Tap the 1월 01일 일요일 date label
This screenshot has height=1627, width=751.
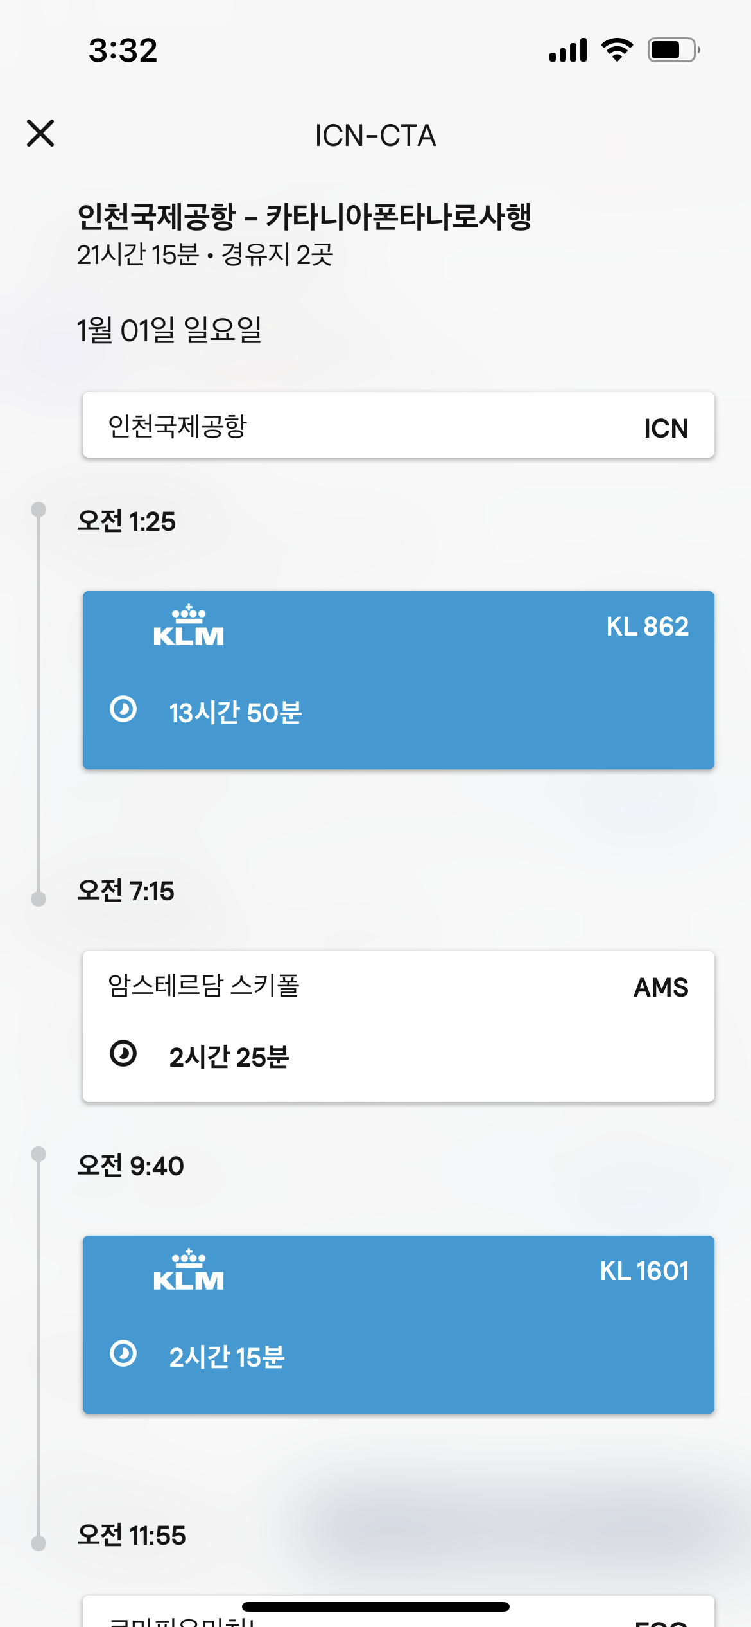click(x=169, y=330)
